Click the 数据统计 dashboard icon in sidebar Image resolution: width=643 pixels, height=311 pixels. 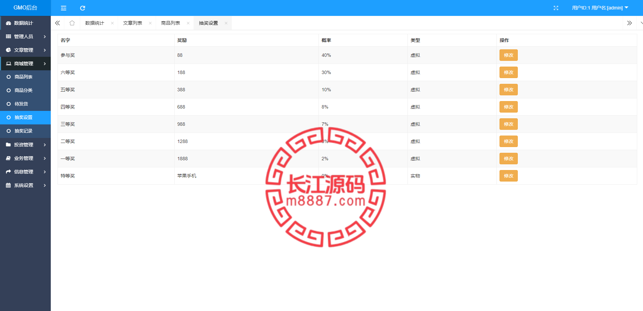click(x=8, y=23)
